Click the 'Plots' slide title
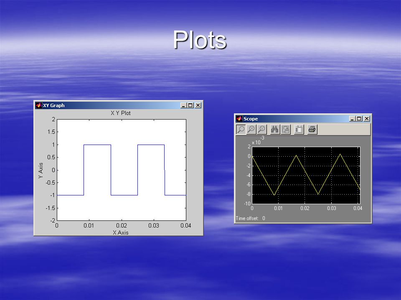Viewport: 401px width, 300px height. [x=200, y=40]
